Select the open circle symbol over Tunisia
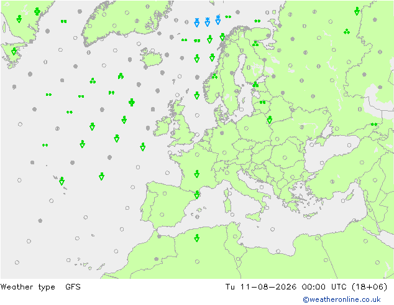 pyautogui.click(x=235, y=237)
